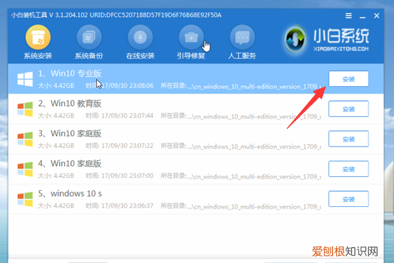
Task: Click '大小: 4.42GB' in Win10 教育版 row
Action: [x=56, y=116]
